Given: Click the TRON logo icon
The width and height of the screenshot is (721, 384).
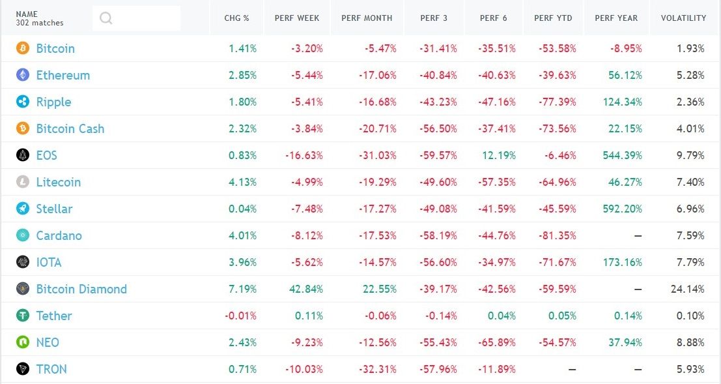Looking at the screenshot, I should pos(23,369).
